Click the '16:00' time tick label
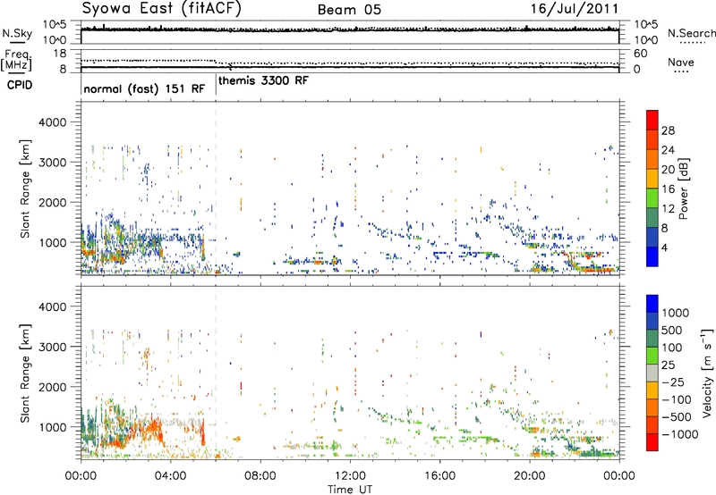This screenshot has width=716, height=495. (x=439, y=476)
